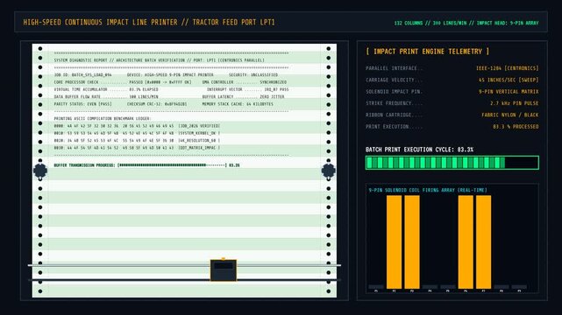The width and height of the screenshot is (562, 315).
Task: Click the right tractor feed sprocket gear
Action: pyautogui.click(x=328, y=171)
